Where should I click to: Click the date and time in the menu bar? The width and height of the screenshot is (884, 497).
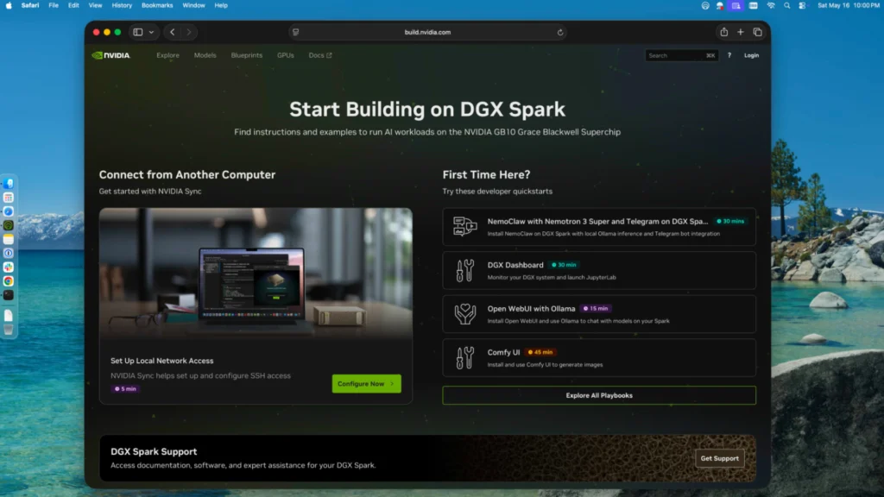click(848, 6)
